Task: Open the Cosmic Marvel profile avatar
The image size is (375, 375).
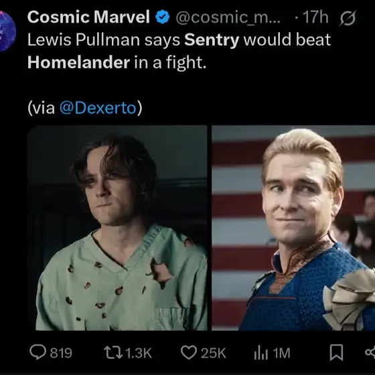Action: click(x=7, y=31)
